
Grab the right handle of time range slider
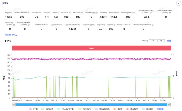tap(169, 104)
